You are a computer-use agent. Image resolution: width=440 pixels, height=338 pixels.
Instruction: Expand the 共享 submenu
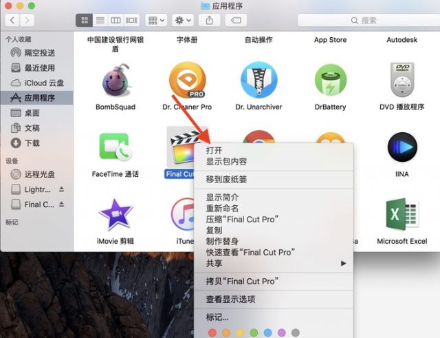coord(274,263)
